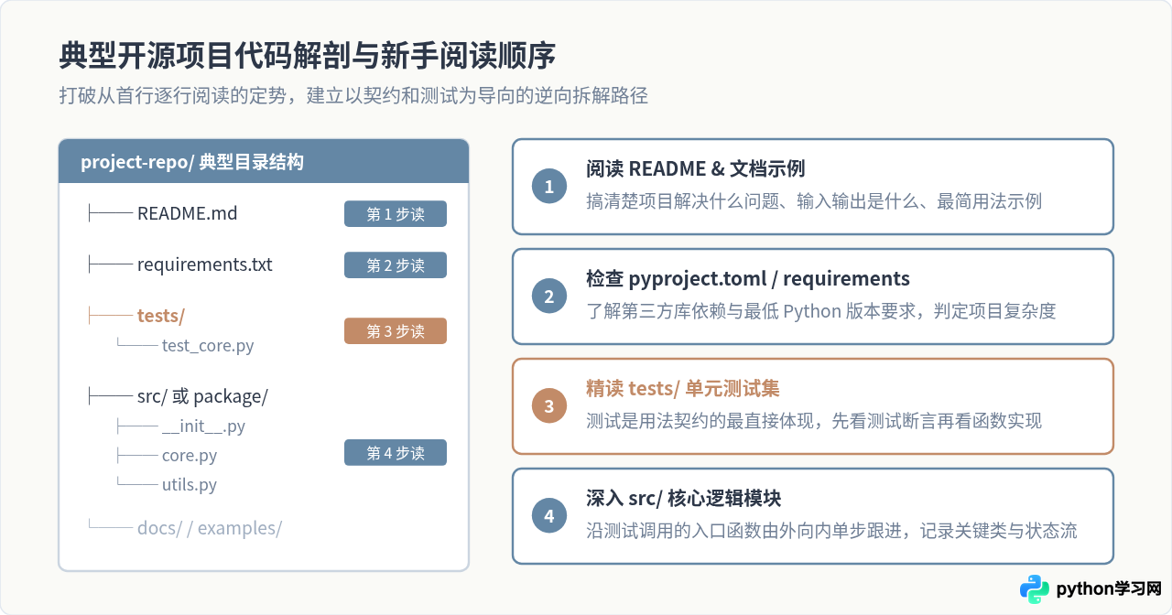Click the orange 第 3 步读 badge
The image size is (1172, 615).
(396, 331)
